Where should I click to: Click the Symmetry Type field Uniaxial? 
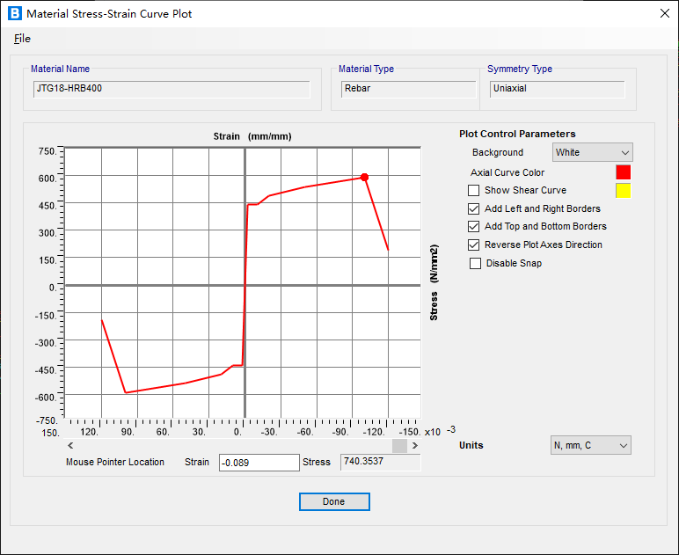[558, 89]
